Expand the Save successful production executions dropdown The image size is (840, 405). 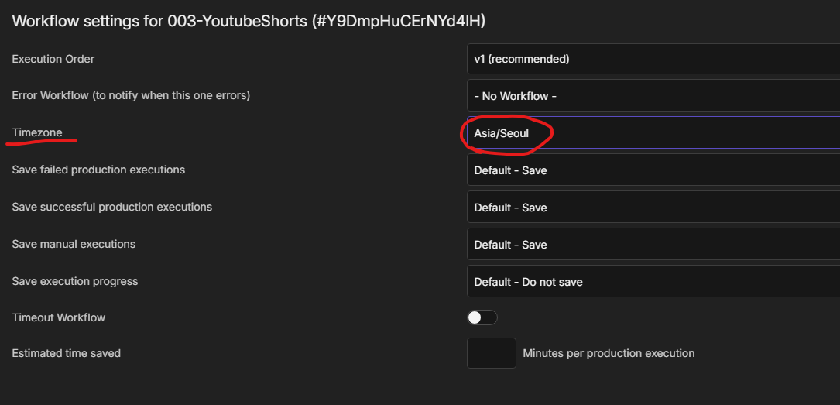653,208
